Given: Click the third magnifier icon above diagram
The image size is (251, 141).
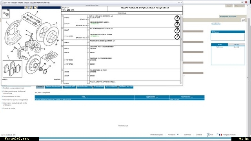Looking at the screenshot, I should (36, 7).
